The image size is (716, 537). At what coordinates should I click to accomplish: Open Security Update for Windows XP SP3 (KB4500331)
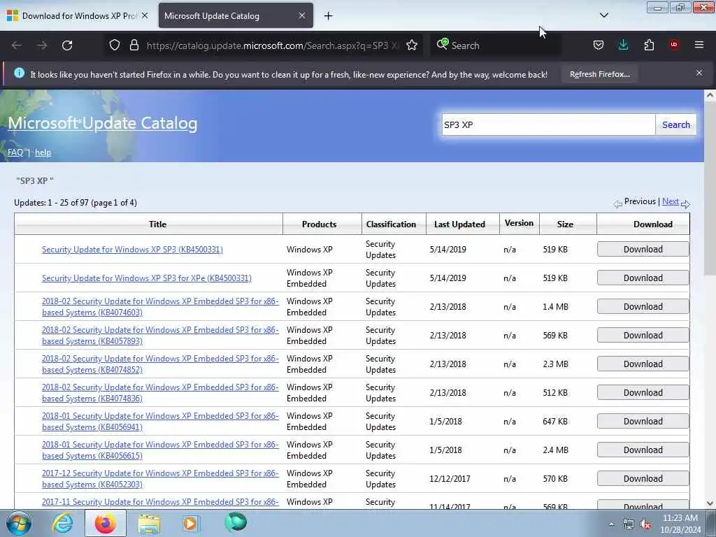[x=132, y=250]
